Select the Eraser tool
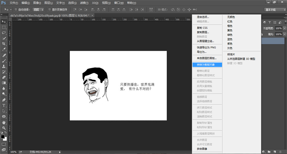Image resolution: width=287 pixels, height=154 pixels. tap(4, 77)
